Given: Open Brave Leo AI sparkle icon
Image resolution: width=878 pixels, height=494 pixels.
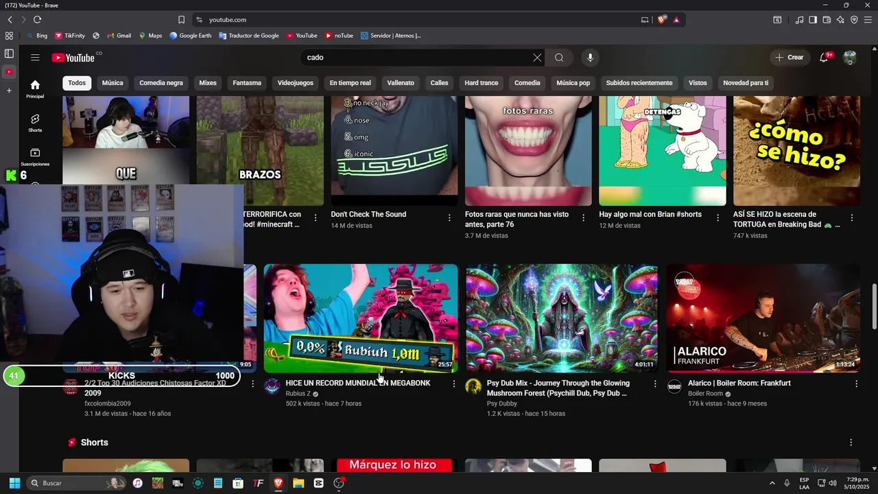Looking at the screenshot, I should pyautogui.click(x=840, y=20).
